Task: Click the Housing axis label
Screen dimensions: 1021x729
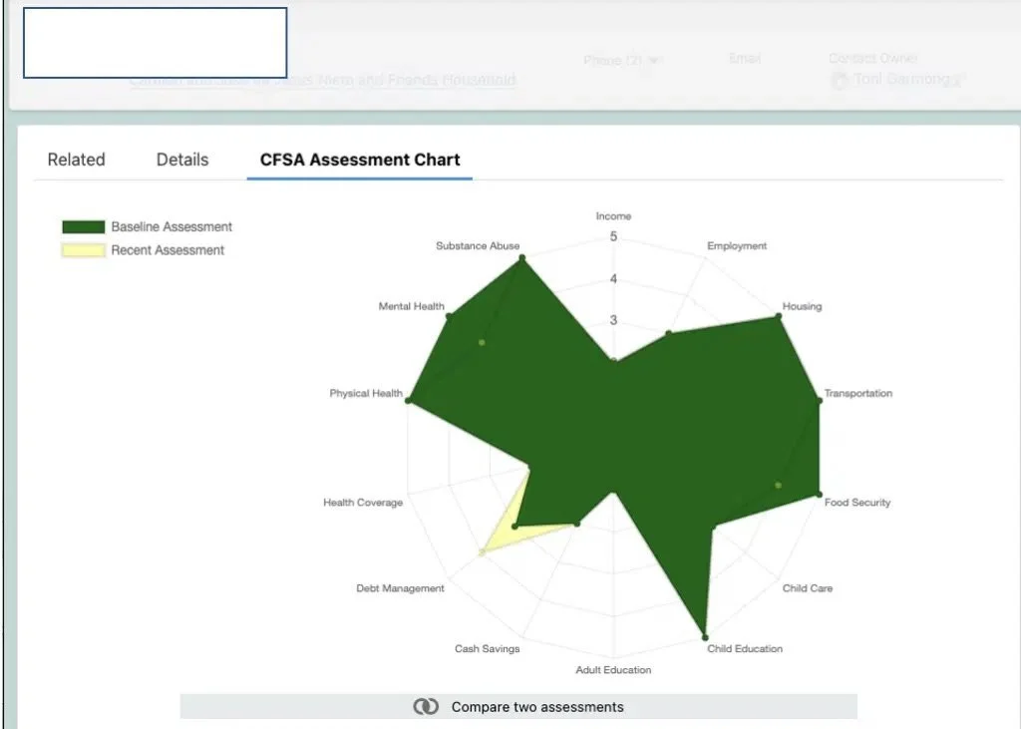Action: click(x=802, y=306)
